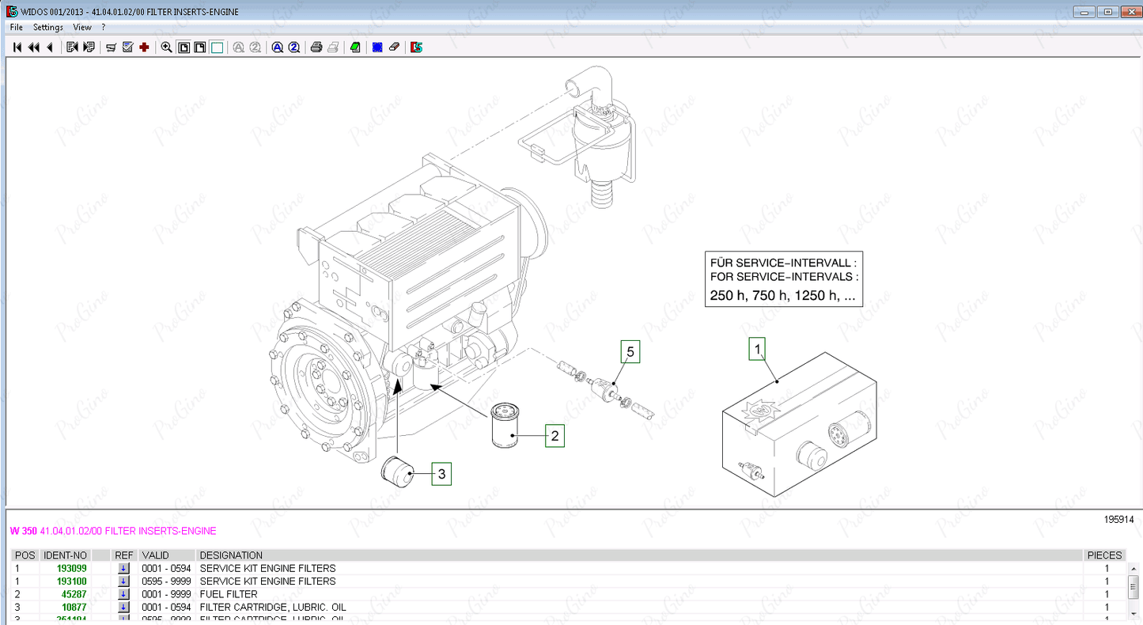Click REF arrow for fuel filter row
1143x625 pixels.
(x=123, y=594)
